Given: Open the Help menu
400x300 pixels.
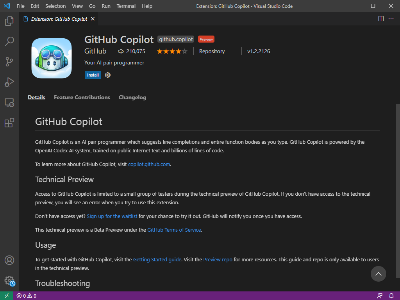Looking at the screenshot, I should (x=147, y=6).
